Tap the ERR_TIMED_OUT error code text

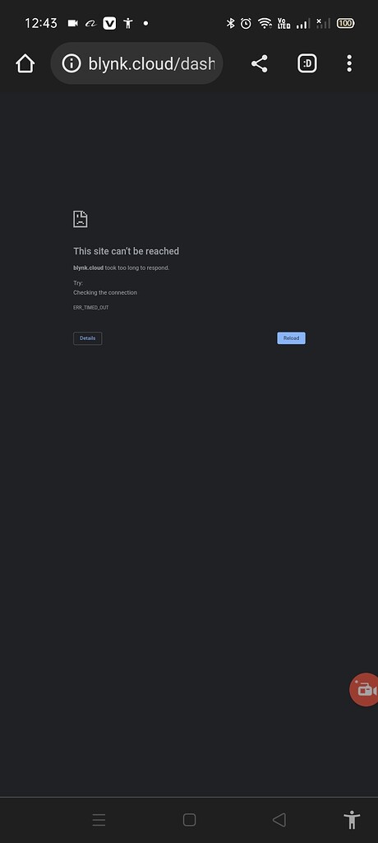click(x=90, y=308)
